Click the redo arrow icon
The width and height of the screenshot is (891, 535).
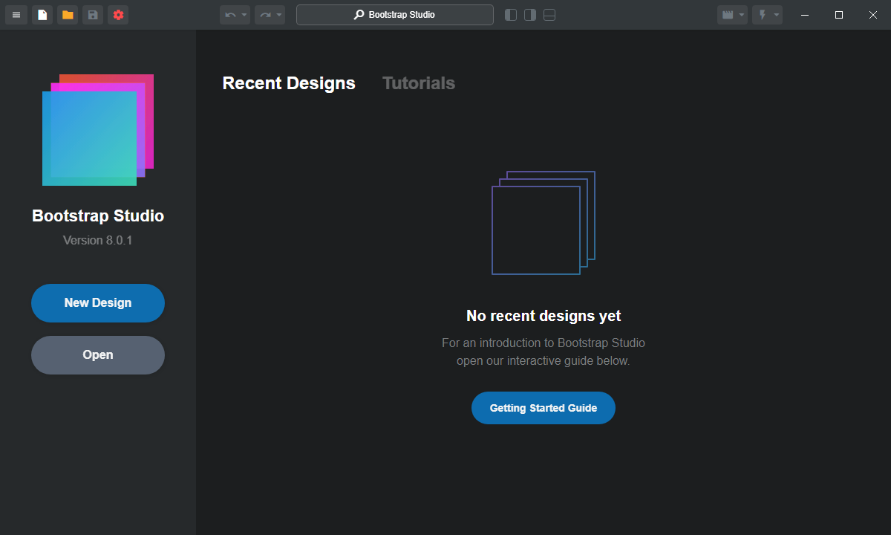tap(265, 14)
